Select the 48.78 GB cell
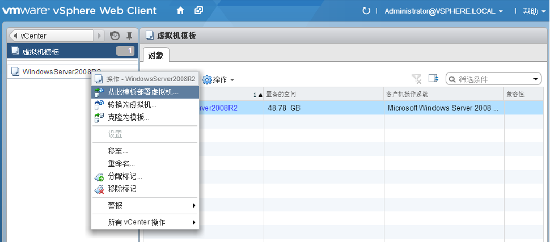 pyautogui.click(x=324, y=108)
